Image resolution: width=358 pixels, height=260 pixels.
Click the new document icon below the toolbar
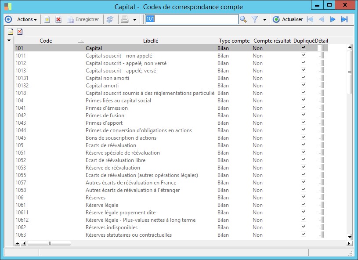pyautogui.click(x=11, y=32)
